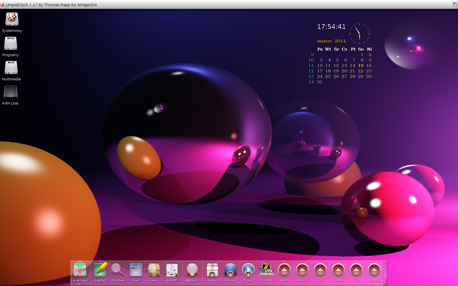
Task: Open the Systemowy disk icon
Action: pyautogui.click(x=12, y=19)
